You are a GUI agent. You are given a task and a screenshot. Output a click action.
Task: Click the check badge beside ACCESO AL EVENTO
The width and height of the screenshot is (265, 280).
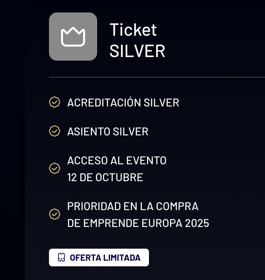pos(55,168)
